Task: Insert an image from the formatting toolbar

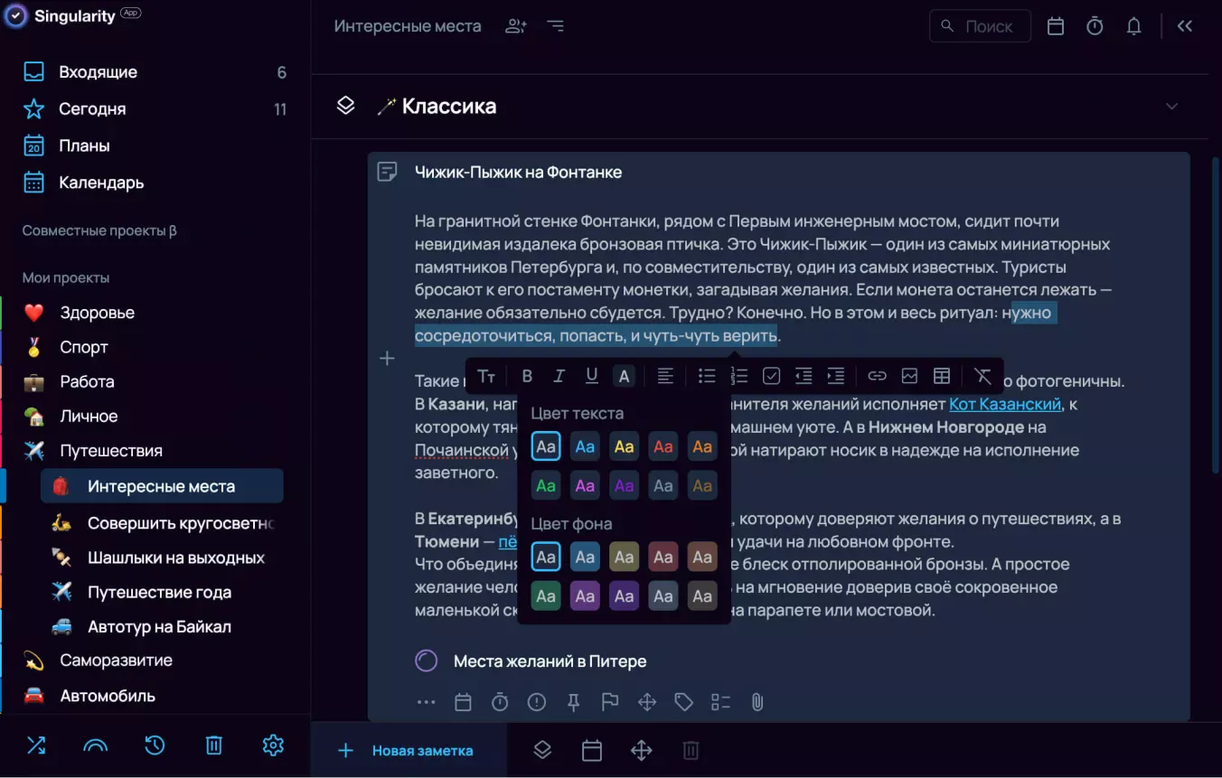Action: pyautogui.click(x=909, y=376)
